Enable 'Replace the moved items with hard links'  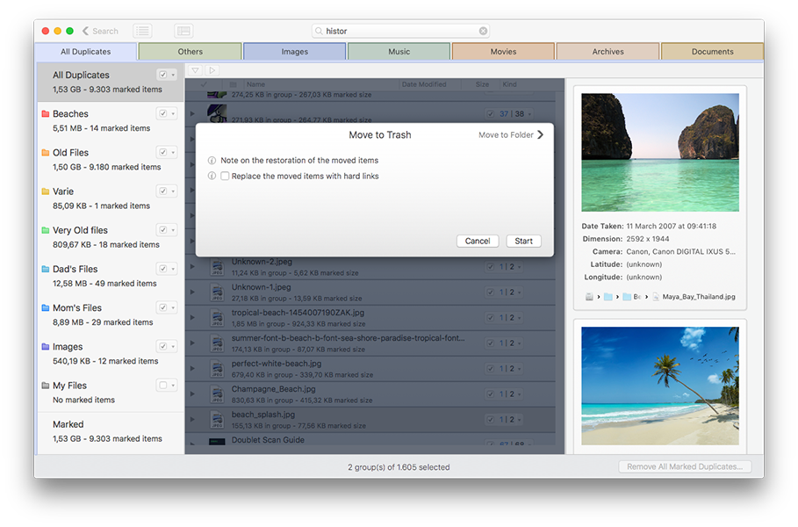(x=225, y=177)
